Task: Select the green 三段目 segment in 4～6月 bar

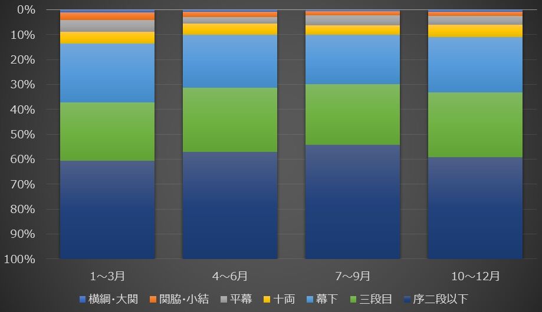Action: tap(230, 120)
